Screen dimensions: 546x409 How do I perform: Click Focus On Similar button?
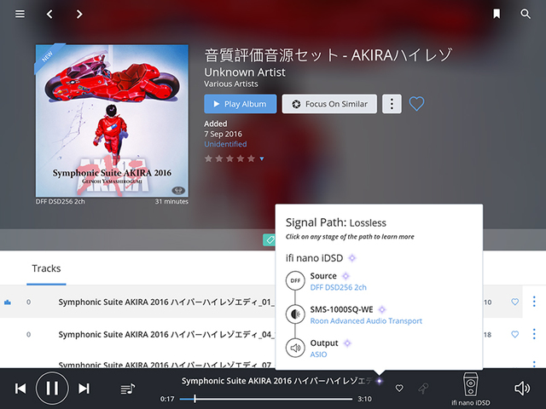[329, 104]
